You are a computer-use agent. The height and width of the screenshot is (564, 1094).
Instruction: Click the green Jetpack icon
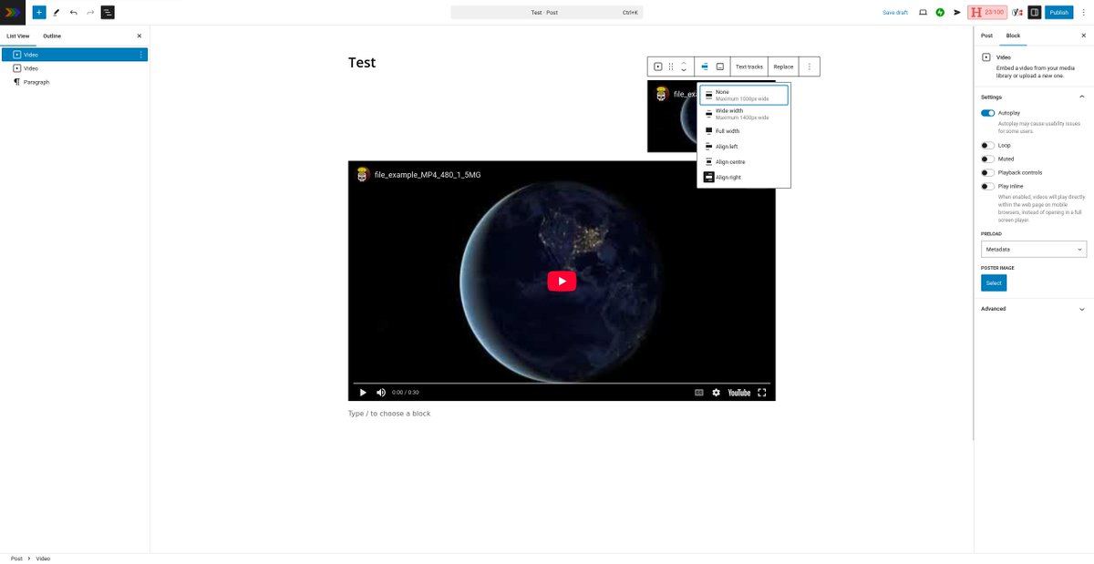click(940, 12)
